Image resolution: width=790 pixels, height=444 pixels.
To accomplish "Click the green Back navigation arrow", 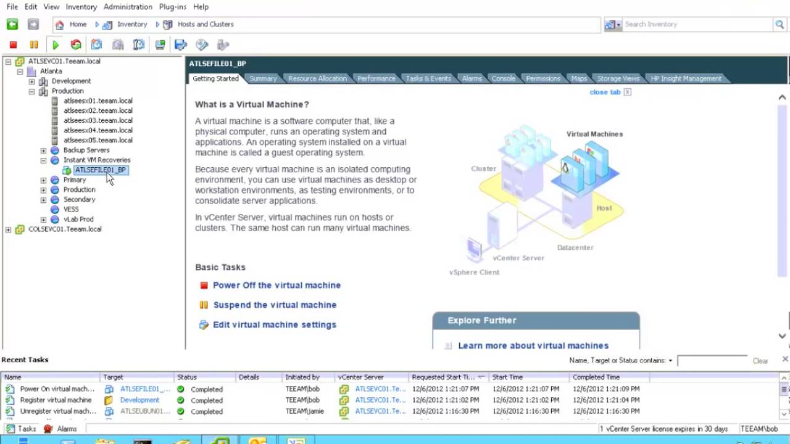I will point(12,25).
